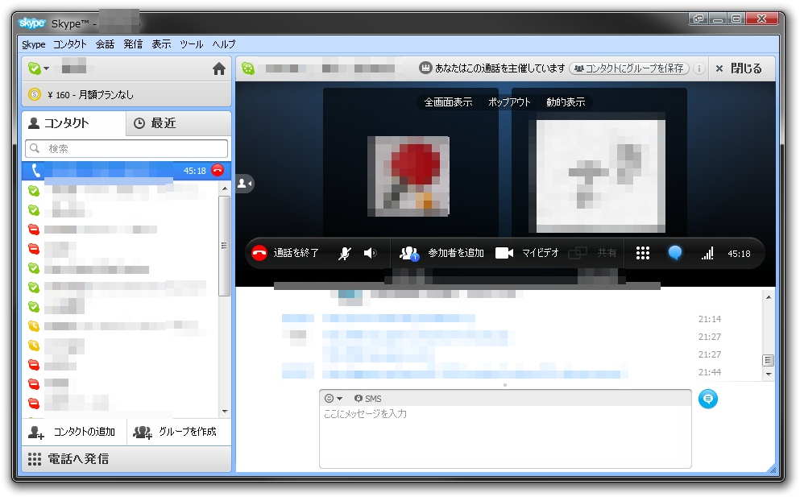This screenshot has width=800, height=497.
Task: Click the group conversation icon in header
Action: 248,68
